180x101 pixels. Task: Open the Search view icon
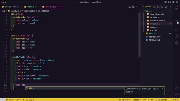pyautogui.click(x=177, y=15)
